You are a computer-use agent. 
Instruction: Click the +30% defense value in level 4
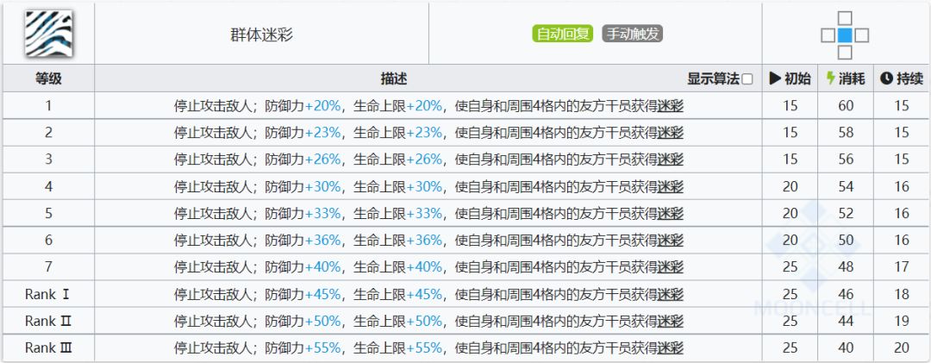click(x=323, y=187)
